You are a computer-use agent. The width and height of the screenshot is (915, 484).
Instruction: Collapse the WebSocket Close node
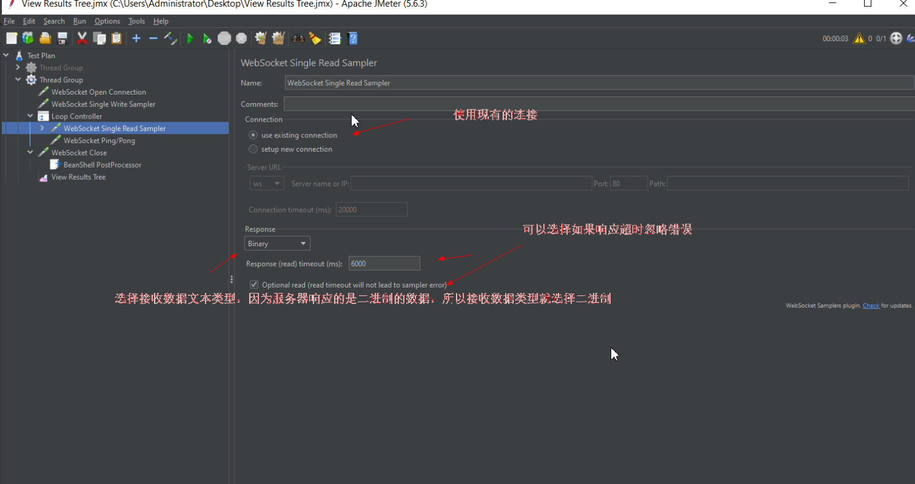point(30,152)
